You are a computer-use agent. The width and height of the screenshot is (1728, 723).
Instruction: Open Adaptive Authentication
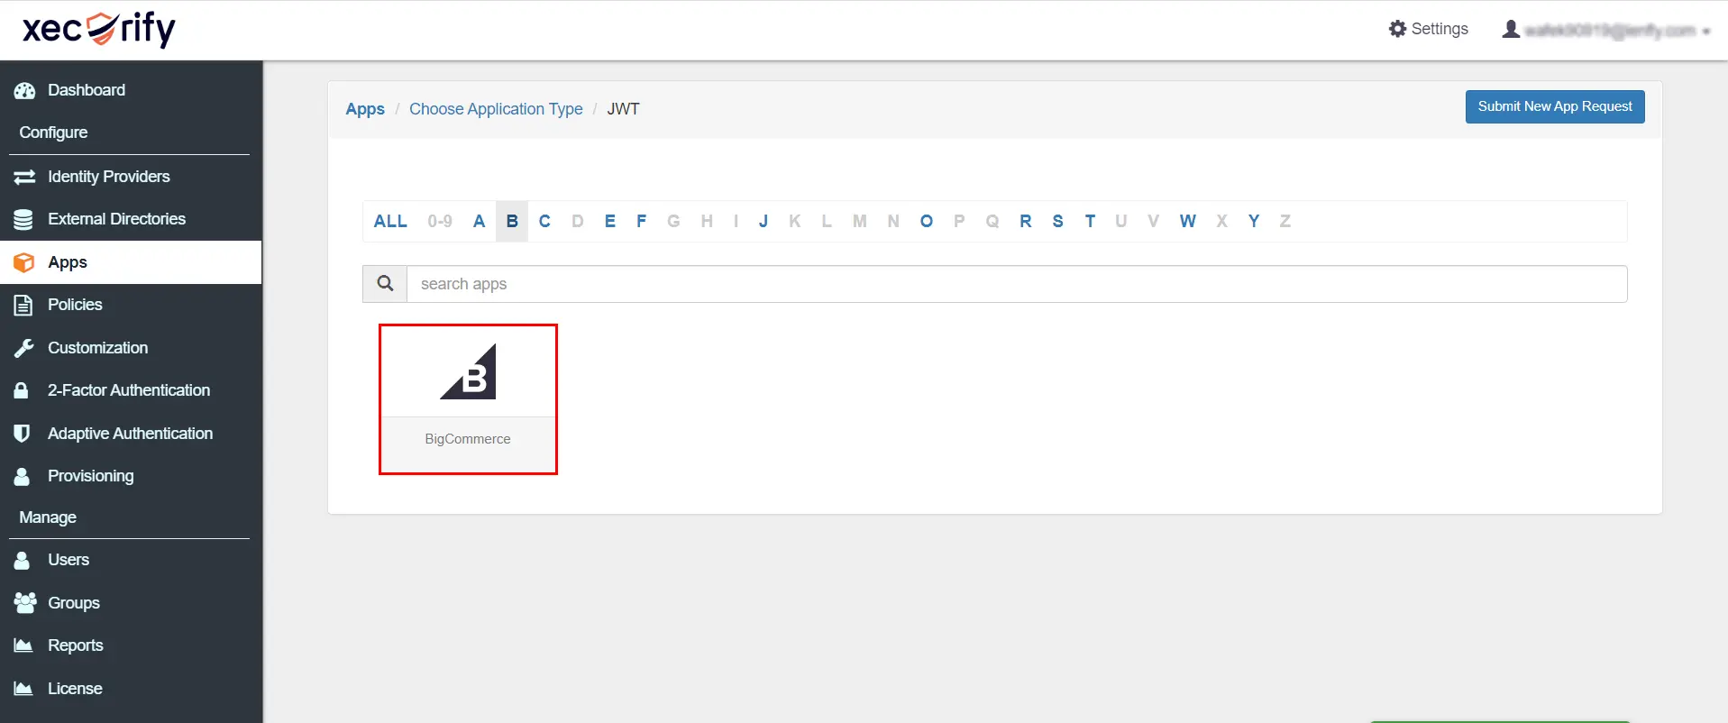click(x=131, y=434)
